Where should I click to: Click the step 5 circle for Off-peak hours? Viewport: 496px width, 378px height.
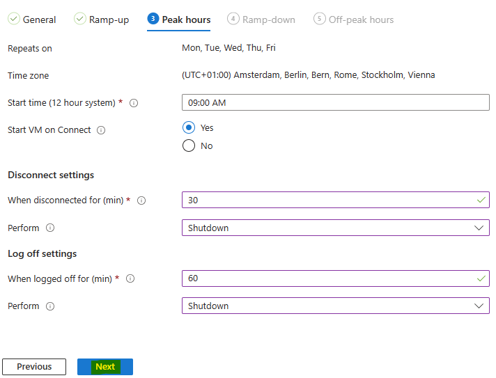coord(320,19)
